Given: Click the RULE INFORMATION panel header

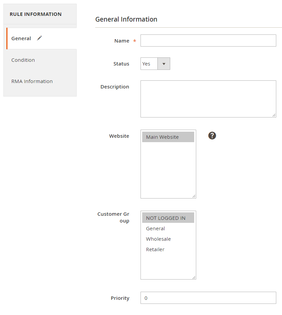Looking at the screenshot, I should [36, 14].
